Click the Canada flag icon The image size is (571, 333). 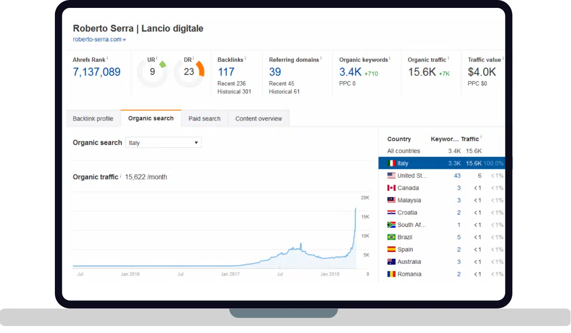392,188
